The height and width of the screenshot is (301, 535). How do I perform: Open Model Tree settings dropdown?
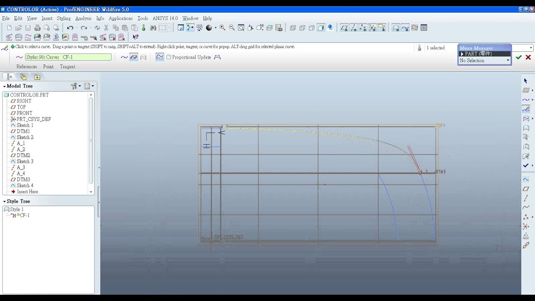pyautogui.click(x=75, y=86)
